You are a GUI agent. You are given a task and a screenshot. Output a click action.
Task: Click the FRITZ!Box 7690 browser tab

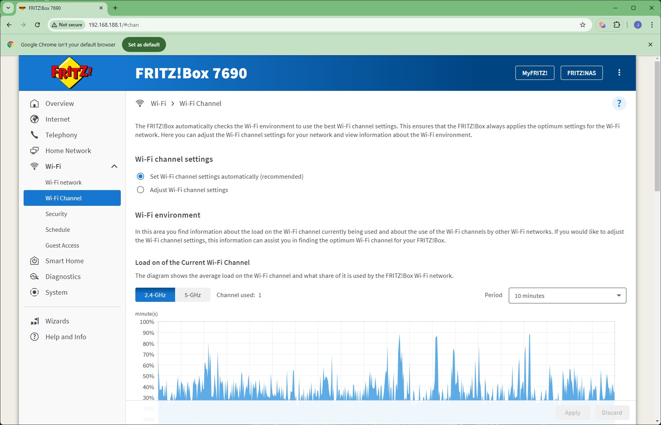[61, 8]
